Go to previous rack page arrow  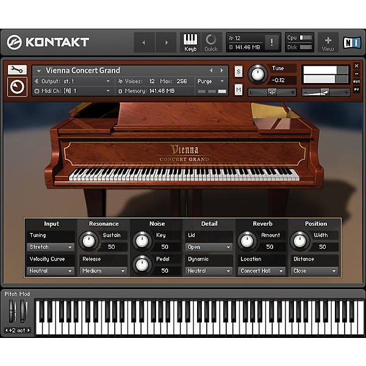[x=144, y=43]
